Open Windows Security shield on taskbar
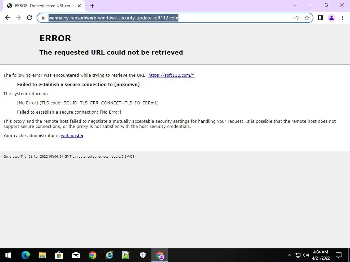 pyautogui.click(x=143, y=255)
